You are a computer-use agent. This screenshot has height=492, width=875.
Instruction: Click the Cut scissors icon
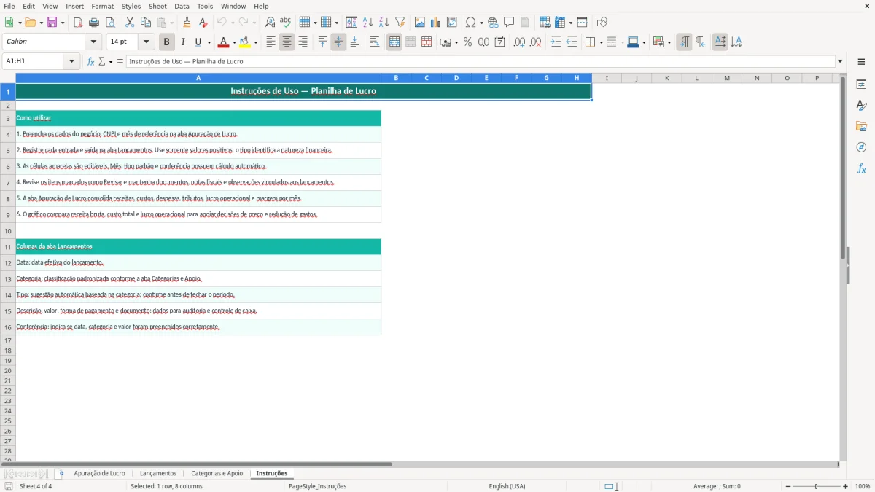coord(130,23)
